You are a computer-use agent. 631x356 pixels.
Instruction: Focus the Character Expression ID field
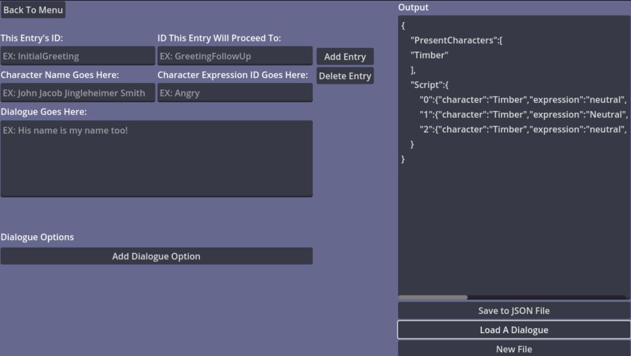[x=235, y=93]
